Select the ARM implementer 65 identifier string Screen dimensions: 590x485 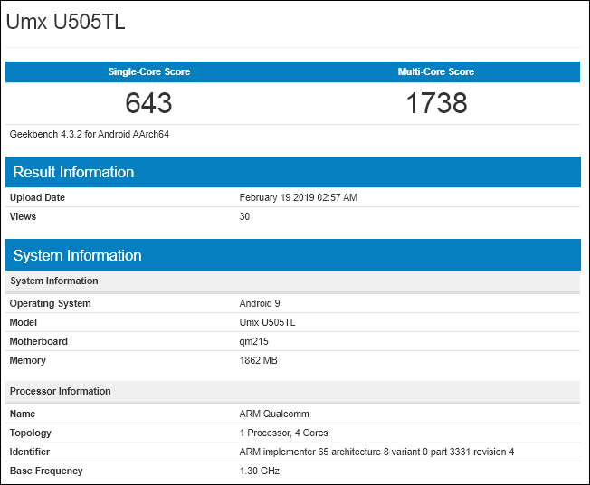click(x=376, y=452)
